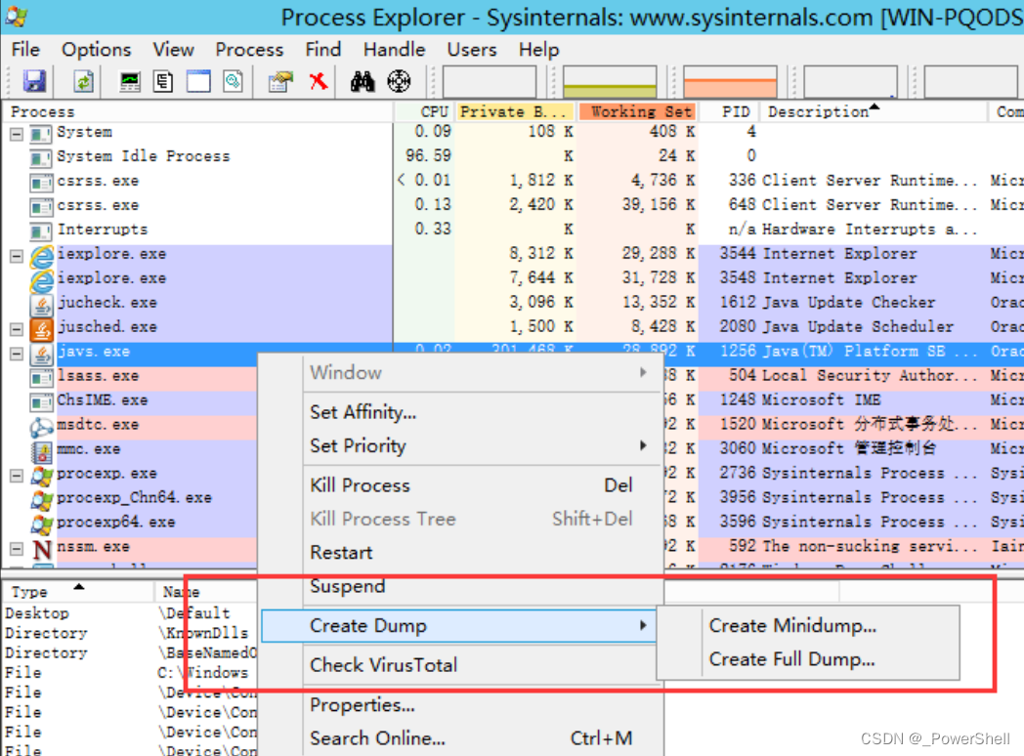1024x756 pixels.
Task: Select the Interrupts process row
Action: tap(102, 230)
